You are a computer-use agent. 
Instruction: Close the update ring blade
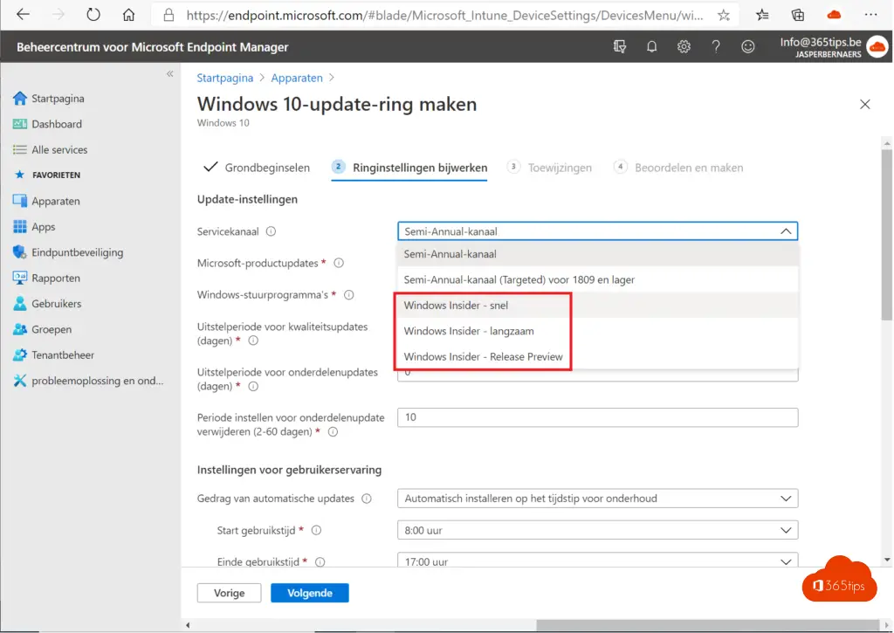(x=865, y=104)
